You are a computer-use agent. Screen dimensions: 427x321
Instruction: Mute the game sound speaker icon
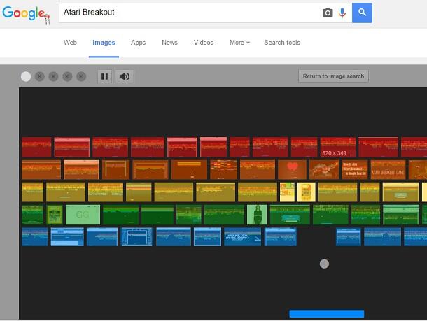click(x=125, y=76)
